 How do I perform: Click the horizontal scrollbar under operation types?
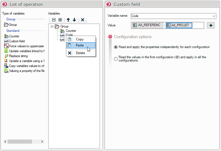(x=23, y=141)
